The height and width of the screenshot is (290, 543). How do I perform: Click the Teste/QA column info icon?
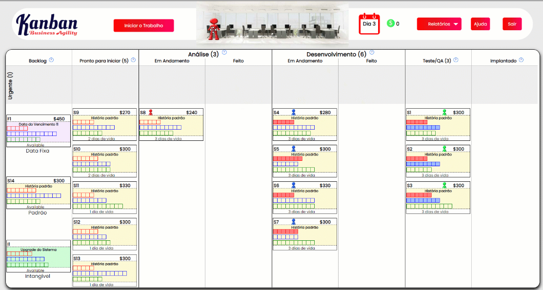[456, 60]
